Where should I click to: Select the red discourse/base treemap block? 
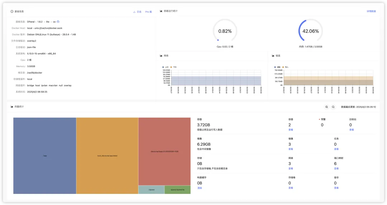tap(164, 151)
